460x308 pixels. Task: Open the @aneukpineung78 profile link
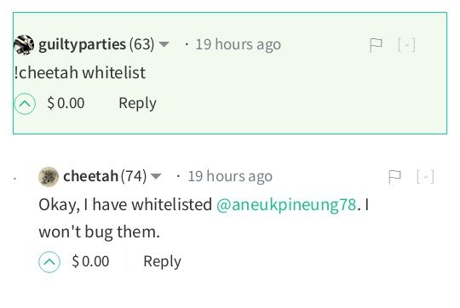coord(286,204)
